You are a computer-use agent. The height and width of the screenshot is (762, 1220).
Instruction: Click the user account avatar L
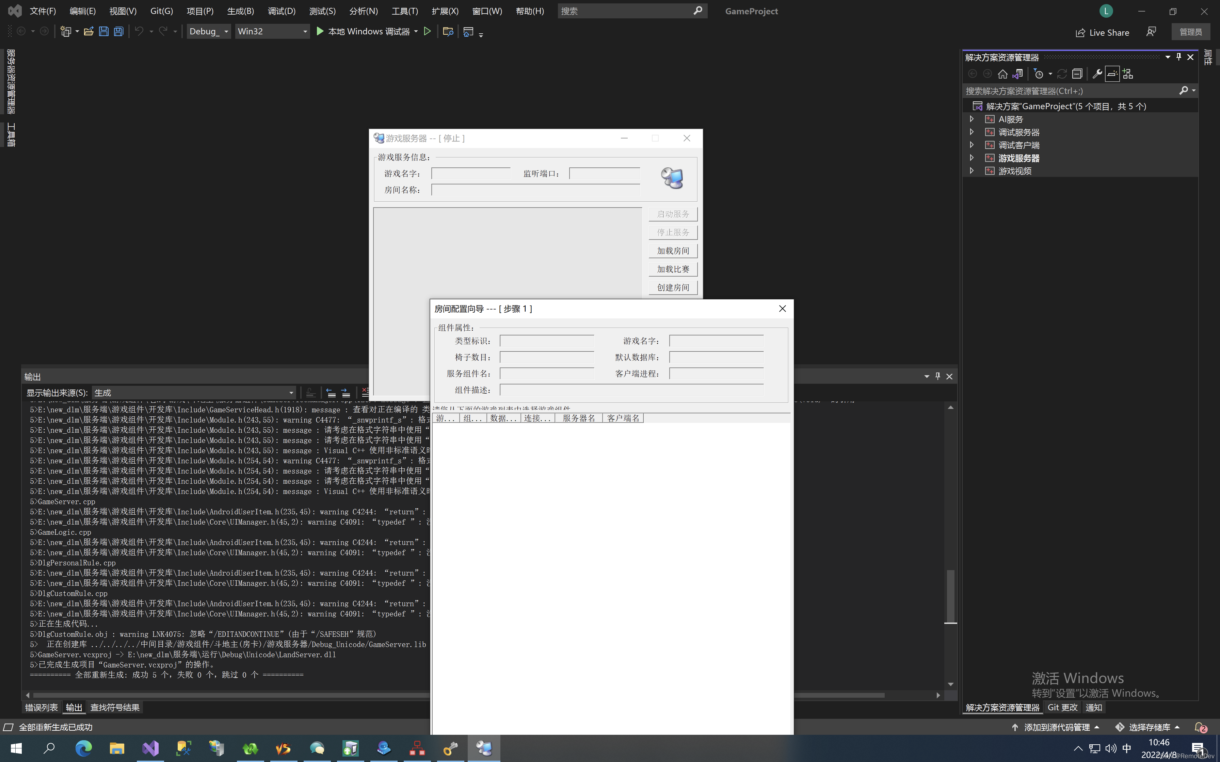pos(1106,11)
